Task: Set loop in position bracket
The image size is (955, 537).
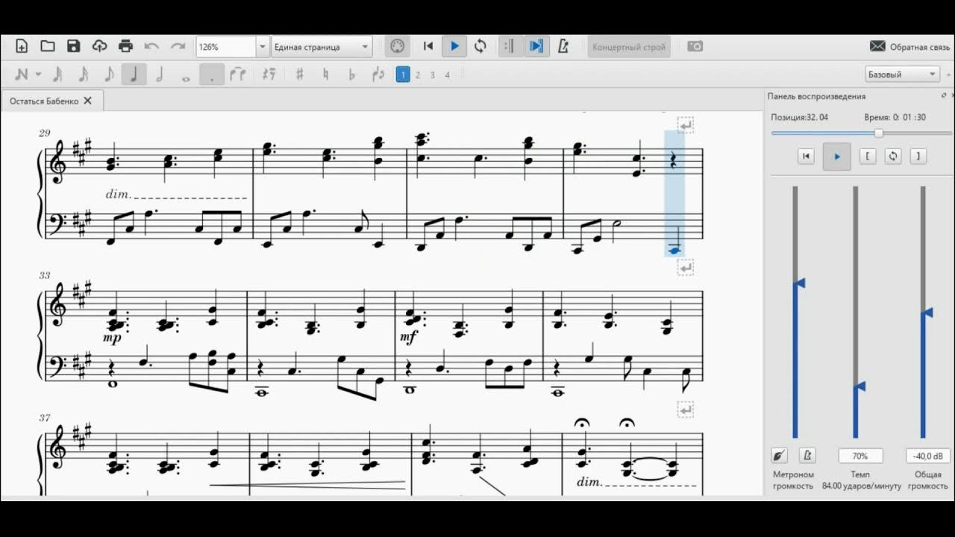Action: [x=868, y=156]
